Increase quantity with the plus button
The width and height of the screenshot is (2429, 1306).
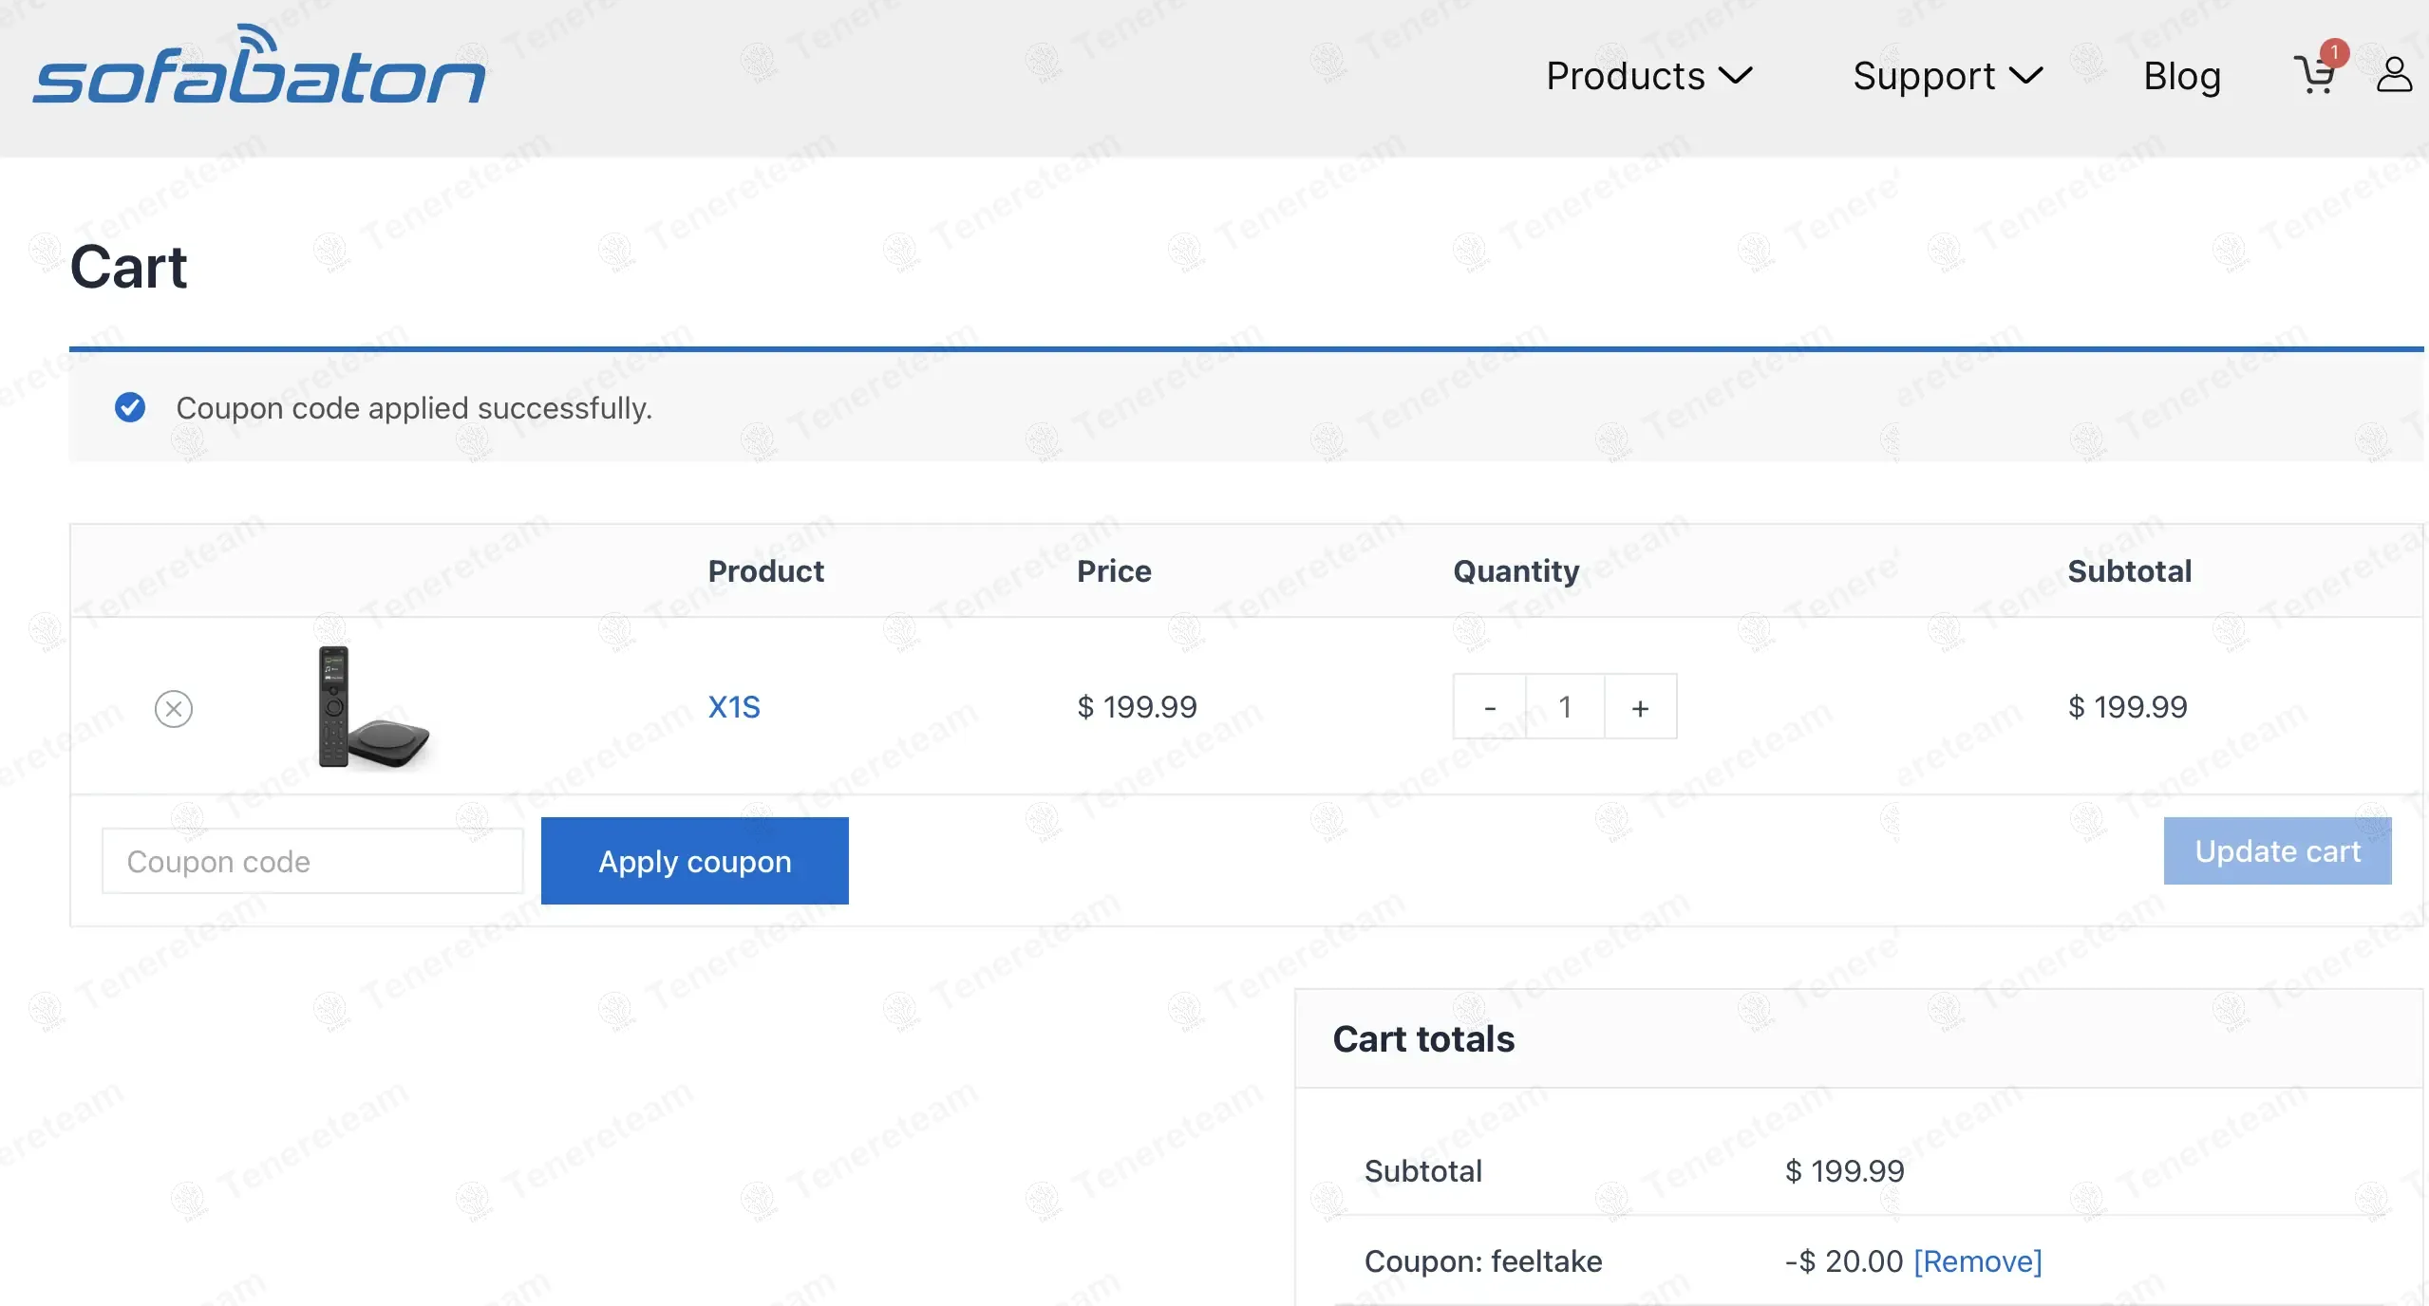click(1640, 707)
